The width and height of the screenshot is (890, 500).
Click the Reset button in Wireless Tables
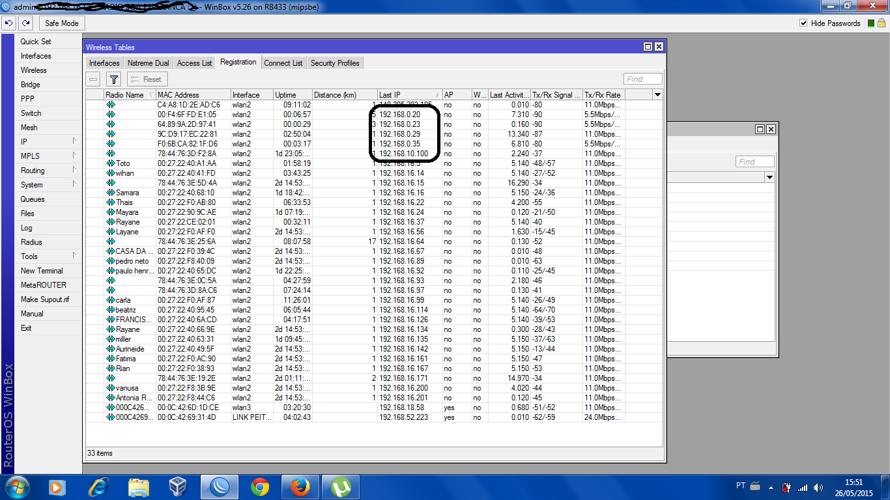click(x=147, y=79)
